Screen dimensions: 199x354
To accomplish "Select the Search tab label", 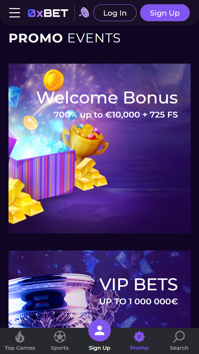I will 179,348.
